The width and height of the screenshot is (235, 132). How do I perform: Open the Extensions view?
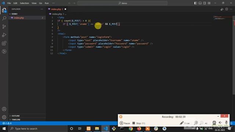(4, 43)
